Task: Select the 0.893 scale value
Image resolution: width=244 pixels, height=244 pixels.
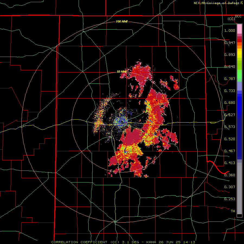Action: click(230, 54)
